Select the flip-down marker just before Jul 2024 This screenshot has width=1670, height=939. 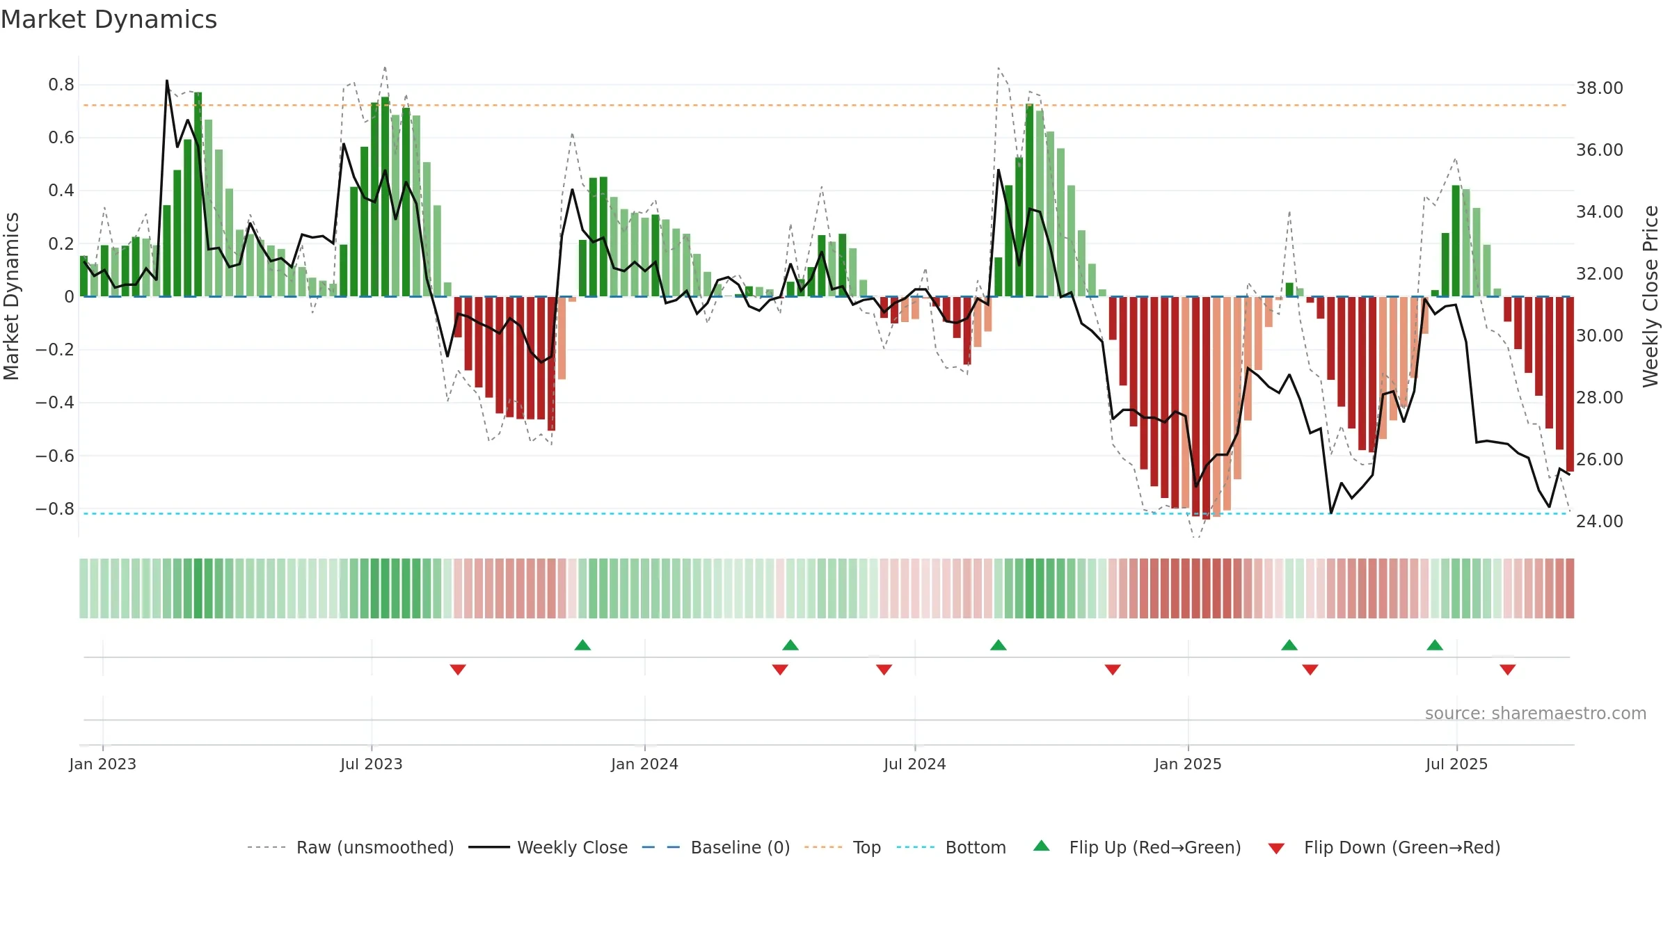(x=884, y=669)
